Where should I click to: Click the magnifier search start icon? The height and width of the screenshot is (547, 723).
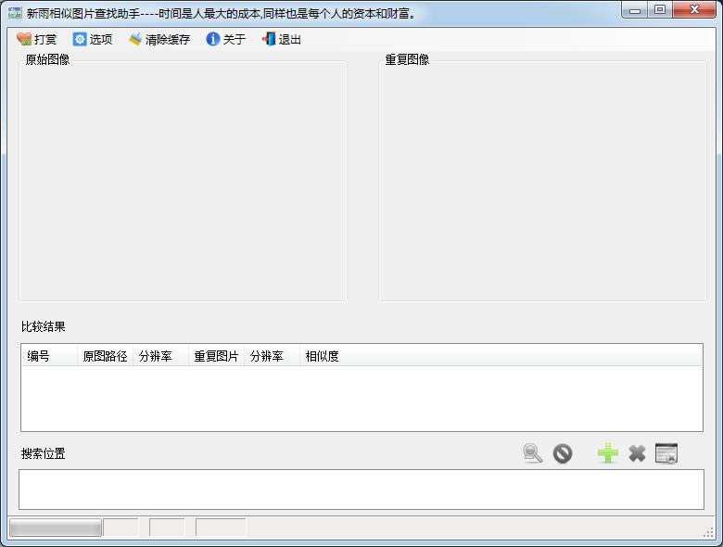click(533, 453)
